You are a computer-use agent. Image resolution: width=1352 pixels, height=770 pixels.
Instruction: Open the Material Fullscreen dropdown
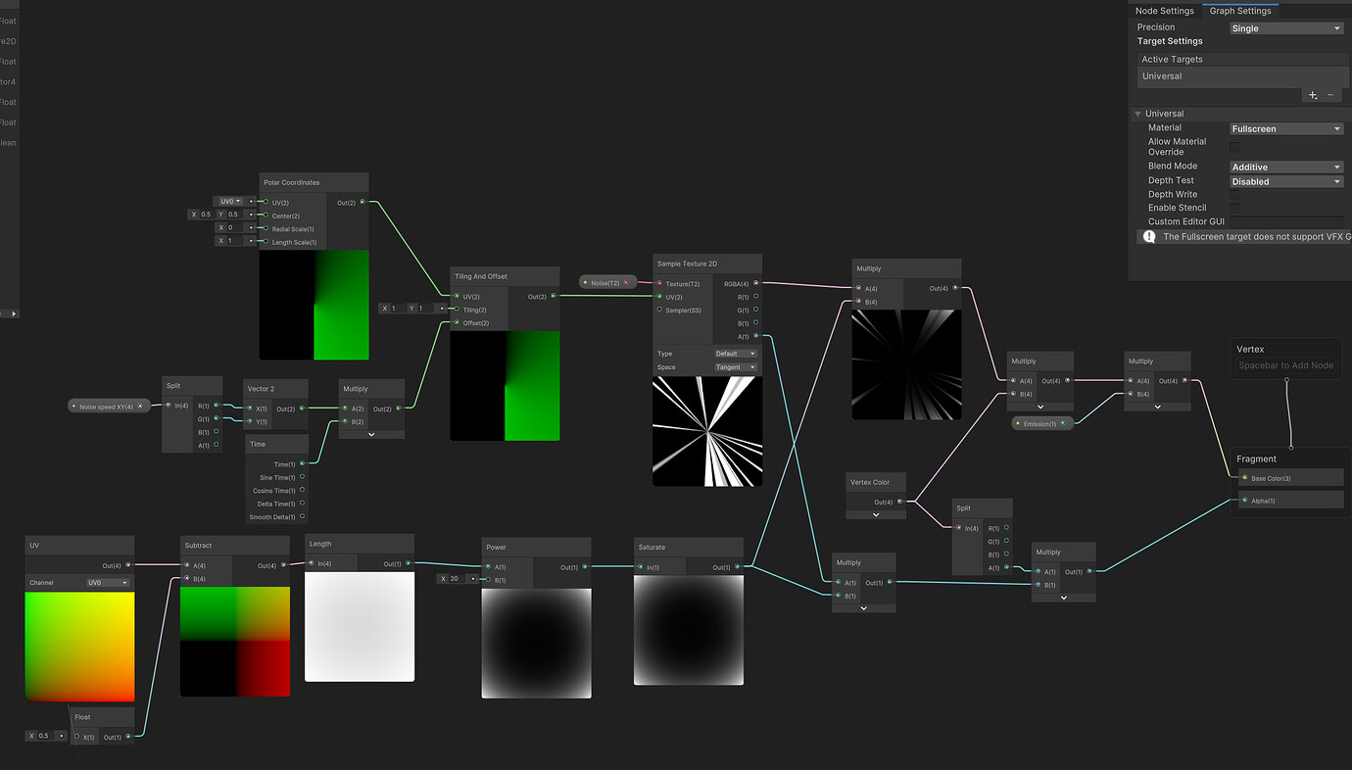click(x=1286, y=128)
